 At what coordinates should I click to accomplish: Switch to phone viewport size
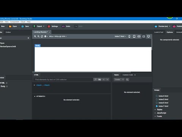pos(129,37)
